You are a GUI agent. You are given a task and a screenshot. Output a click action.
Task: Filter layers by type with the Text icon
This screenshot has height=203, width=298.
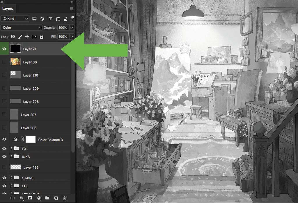pyautogui.click(x=50, y=19)
